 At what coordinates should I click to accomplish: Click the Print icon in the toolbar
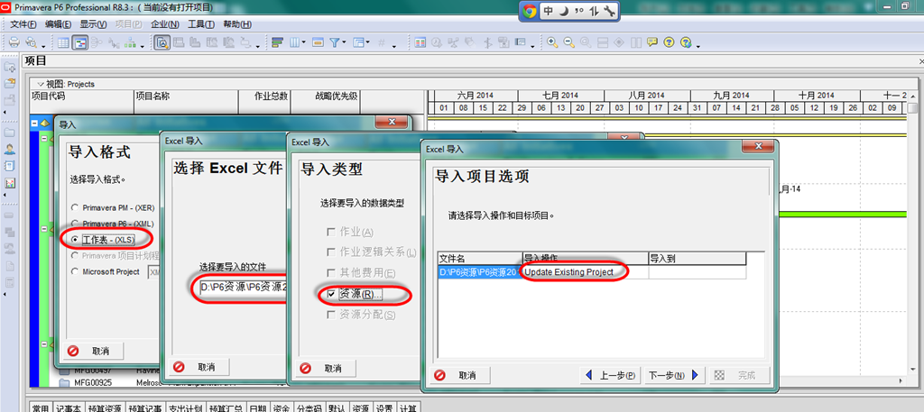point(14,42)
